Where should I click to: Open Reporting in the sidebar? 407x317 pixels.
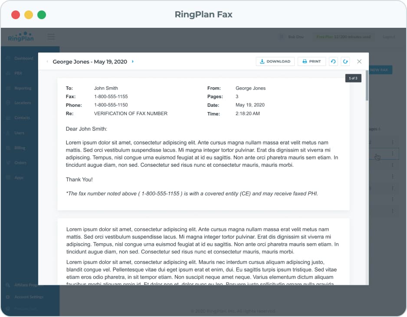(x=23, y=88)
